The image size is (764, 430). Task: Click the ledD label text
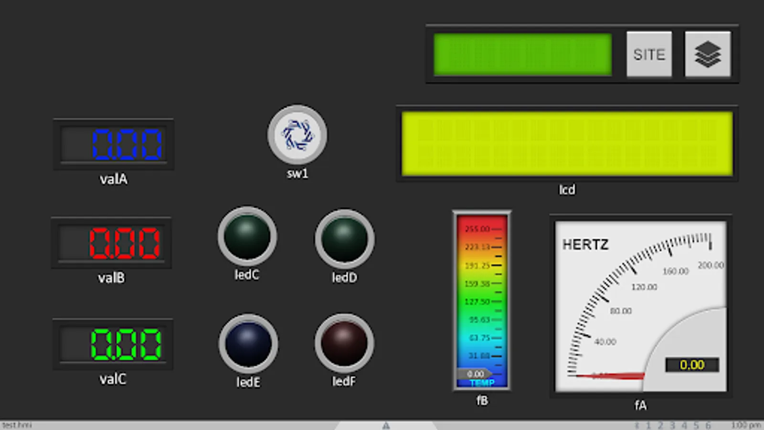point(344,278)
